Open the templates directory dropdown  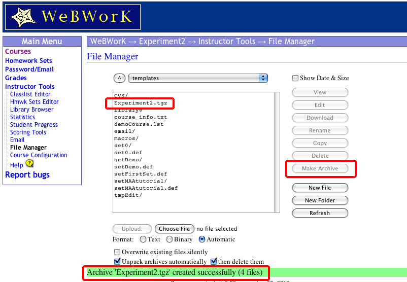(198, 78)
